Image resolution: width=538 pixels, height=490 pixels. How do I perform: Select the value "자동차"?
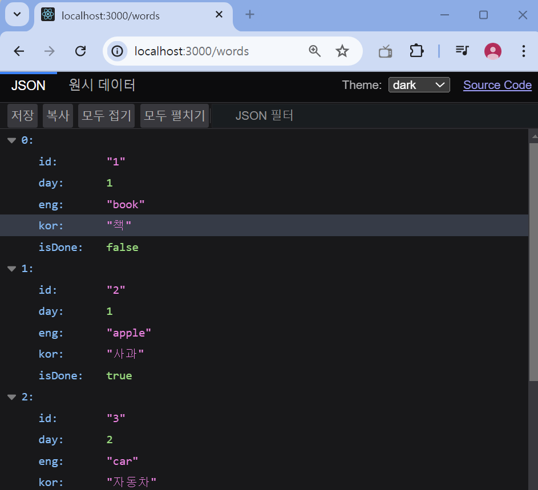click(x=131, y=482)
